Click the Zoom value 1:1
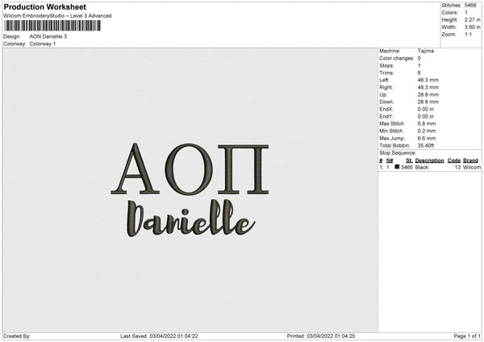The height and width of the screenshot is (342, 484). click(468, 34)
